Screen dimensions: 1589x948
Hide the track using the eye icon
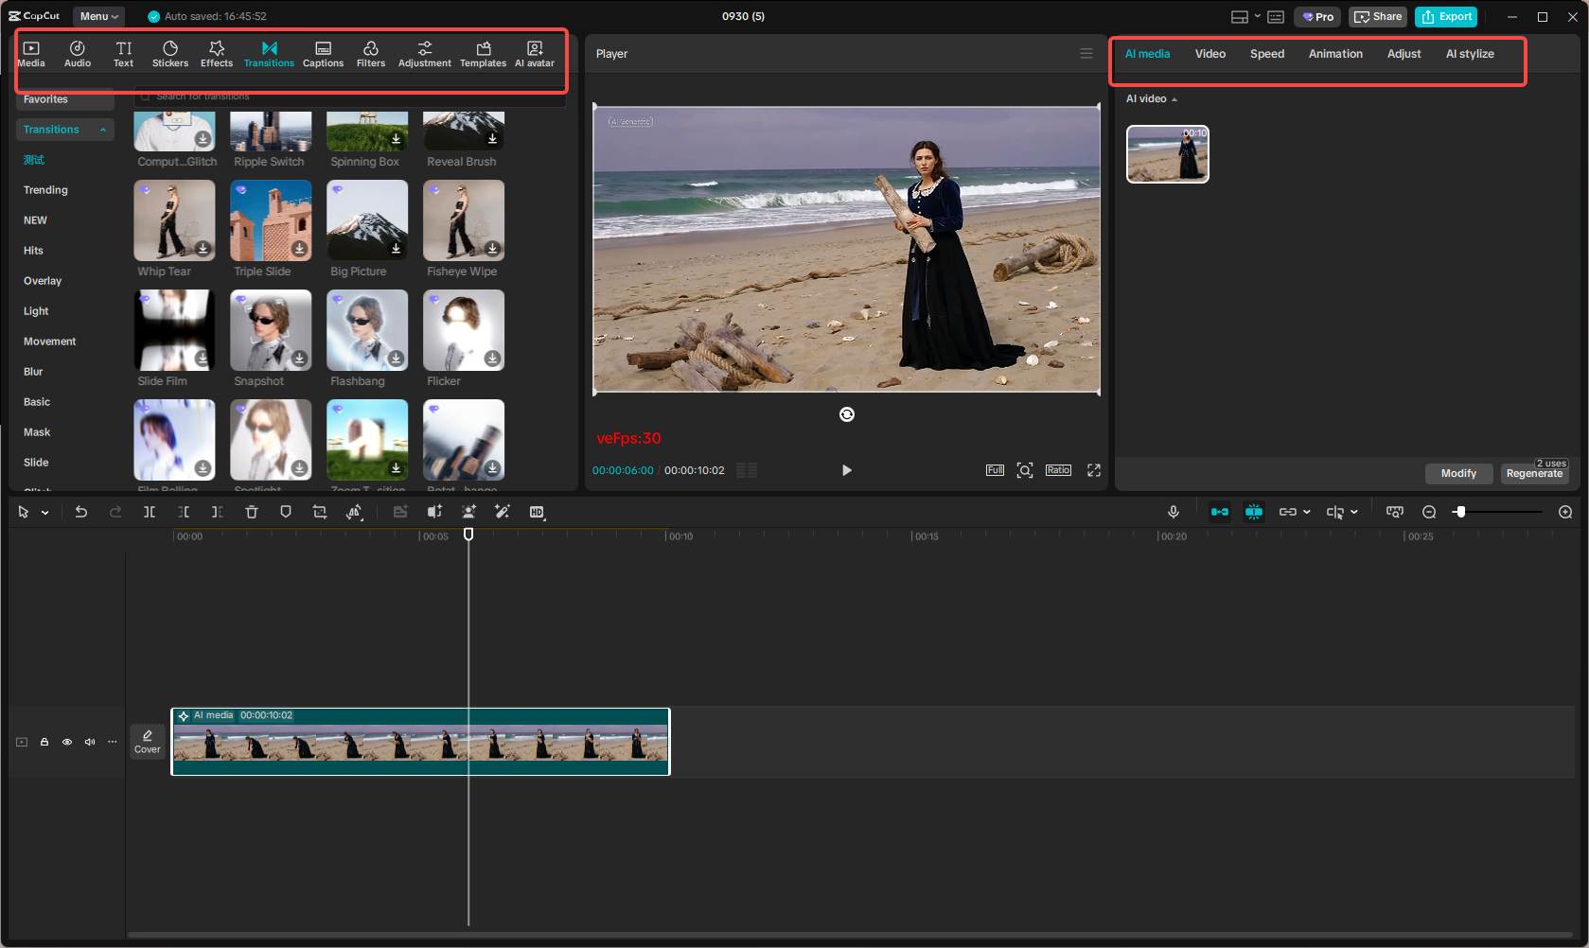pyautogui.click(x=67, y=742)
